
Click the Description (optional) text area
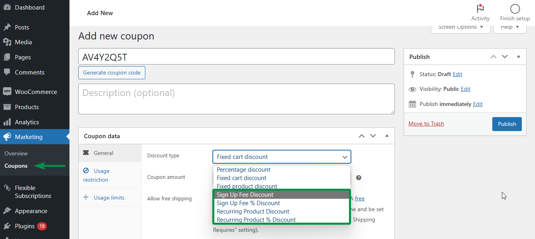(x=236, y=99)
